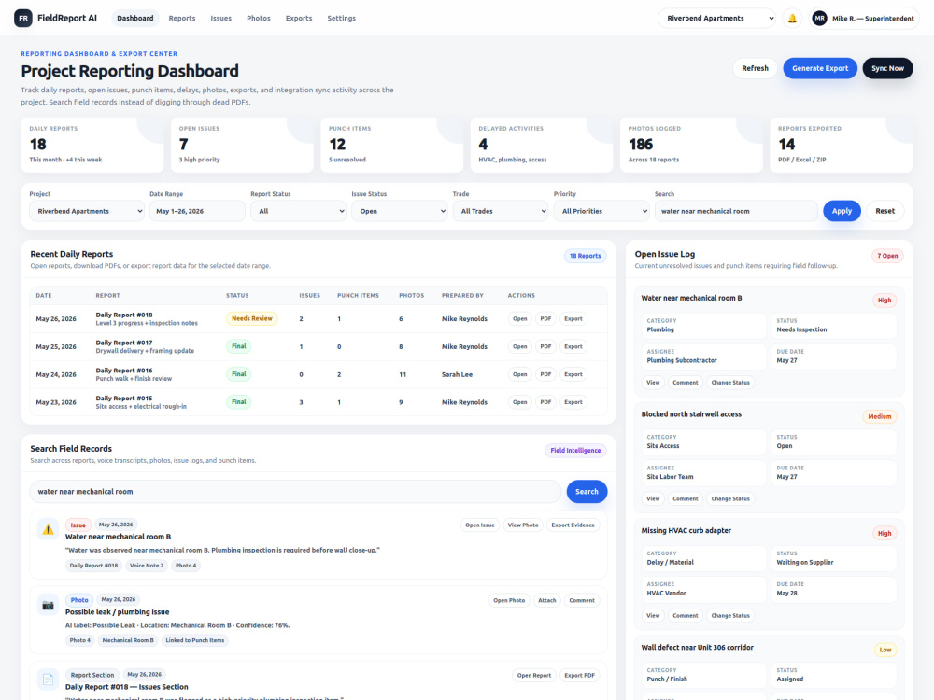
Task: Click the filter bar Search input
Action: point(736,211)
